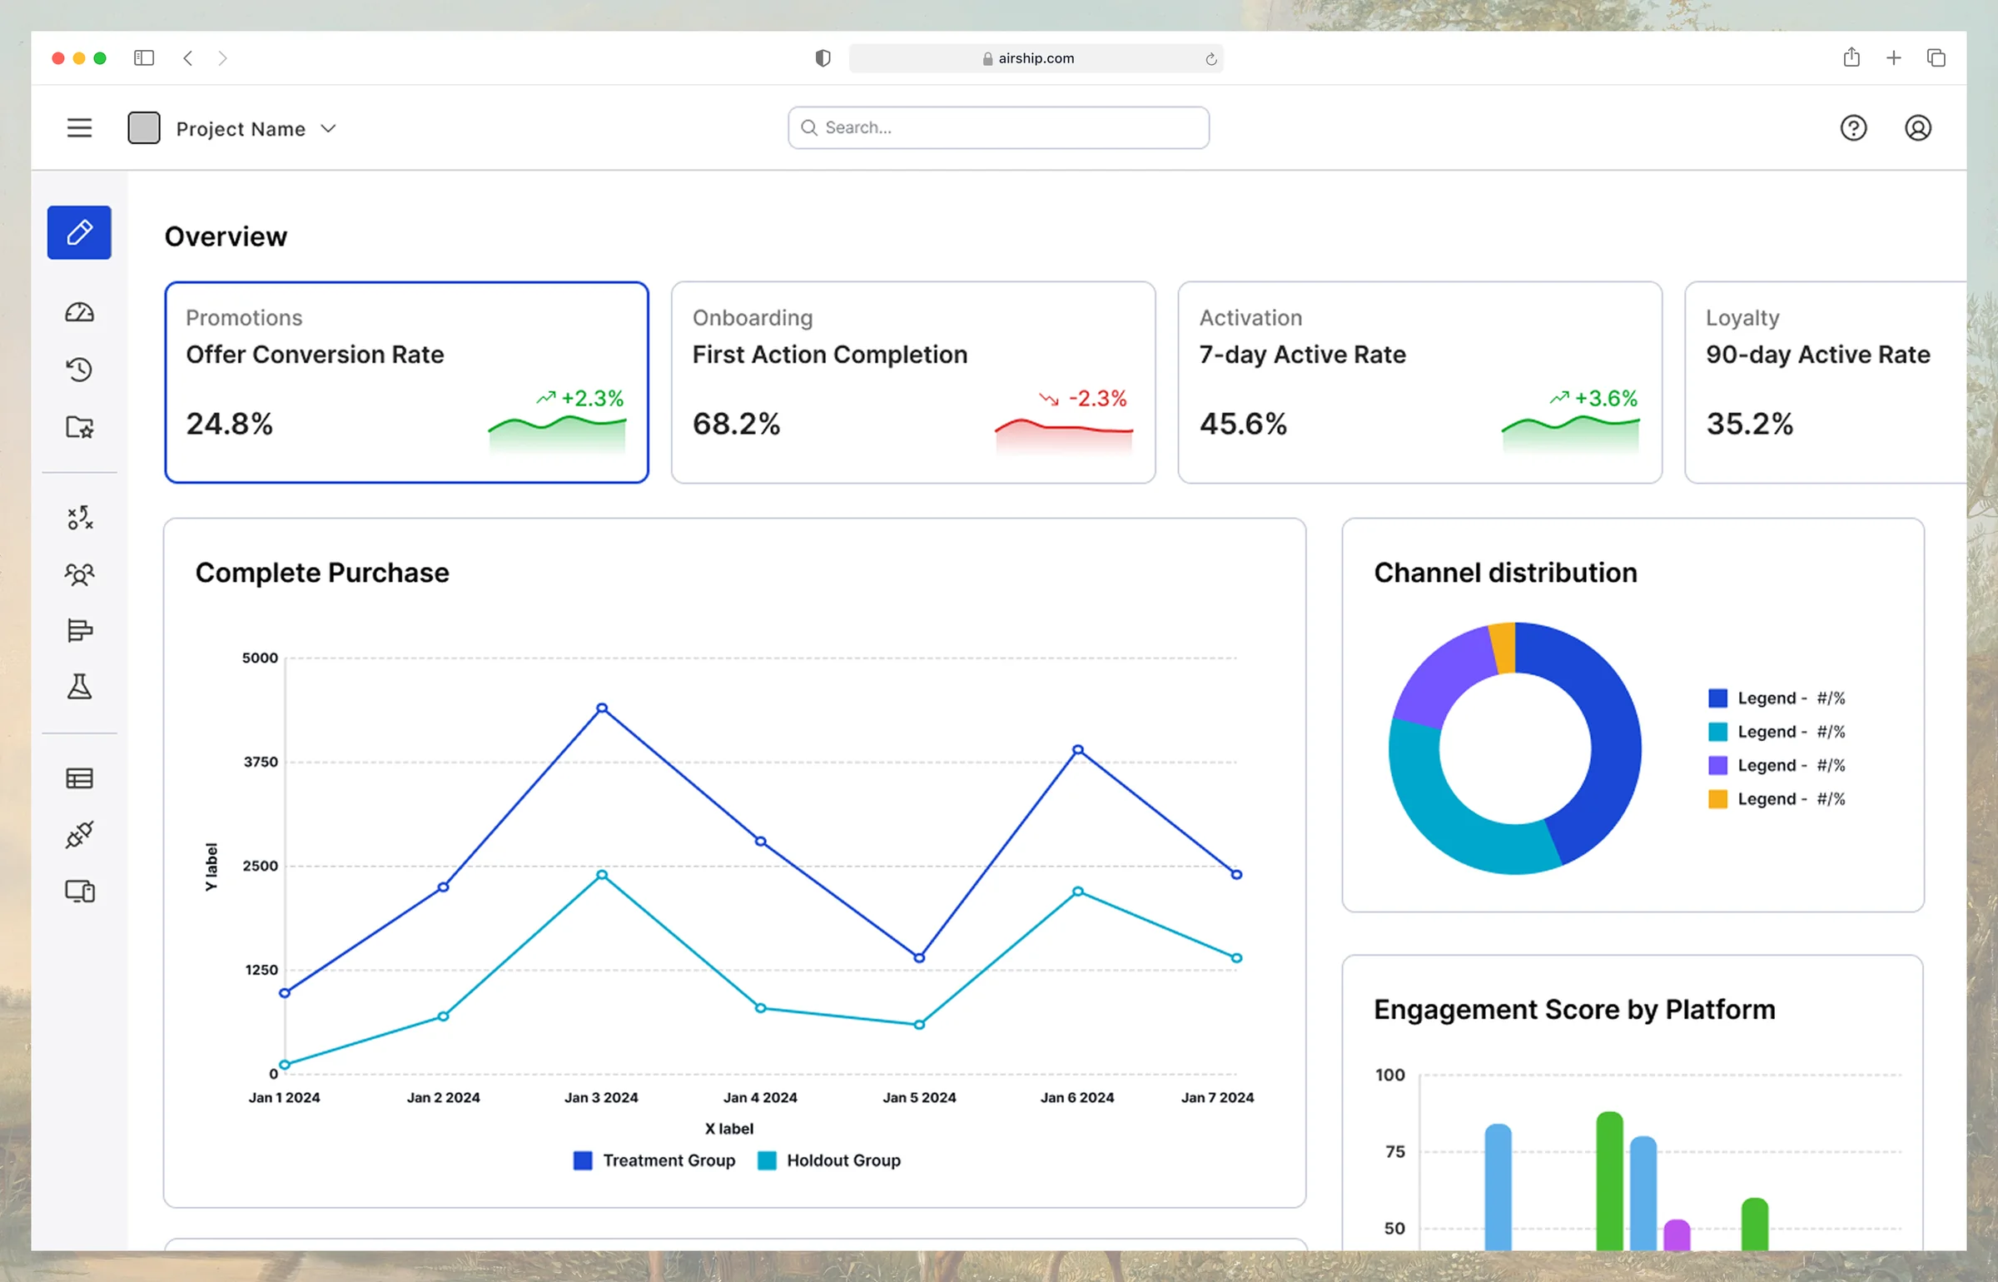1998x1282 pixels.
Task: Click the red sparkline in the Onboarding card
Action: coord(1064,435)
